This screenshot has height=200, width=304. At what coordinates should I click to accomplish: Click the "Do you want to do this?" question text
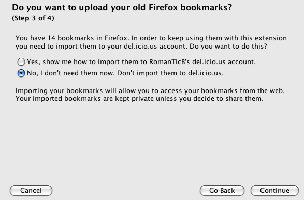pos(228,47)
